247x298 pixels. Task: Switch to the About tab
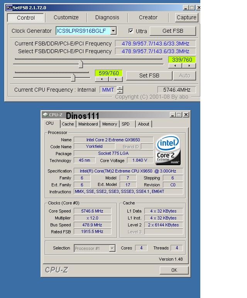[144, 124]
